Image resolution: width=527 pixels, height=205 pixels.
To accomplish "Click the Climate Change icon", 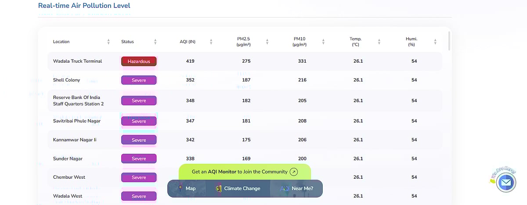I will [219, 188].
